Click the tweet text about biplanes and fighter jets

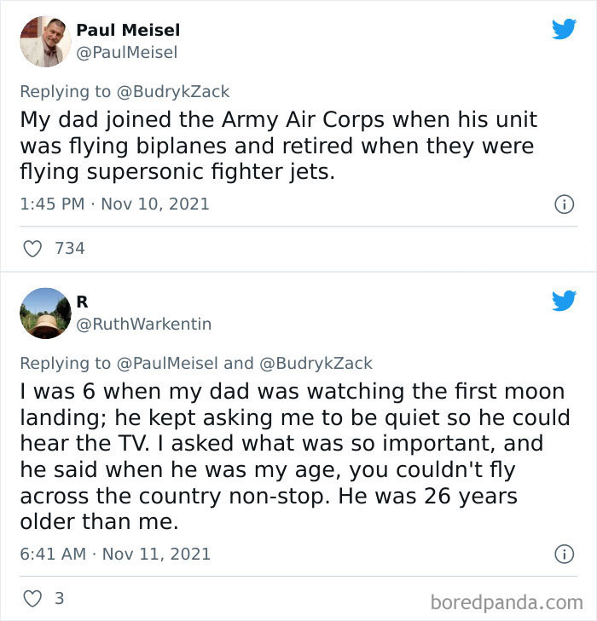[x=278, y=146]
